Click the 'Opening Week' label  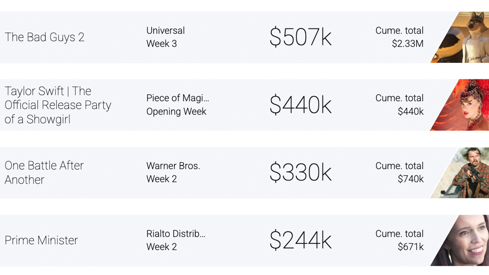(x=176, y=112)
